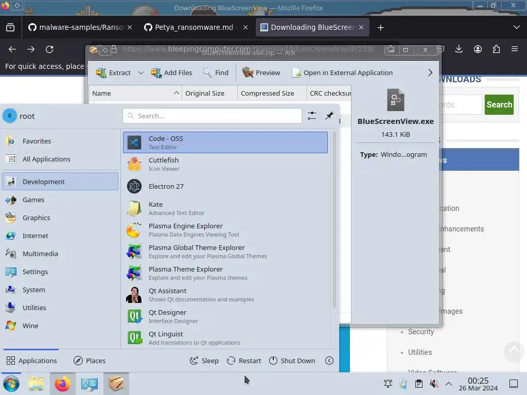
Task: Pin the application launcher open
Action: (x=329, y=116)
